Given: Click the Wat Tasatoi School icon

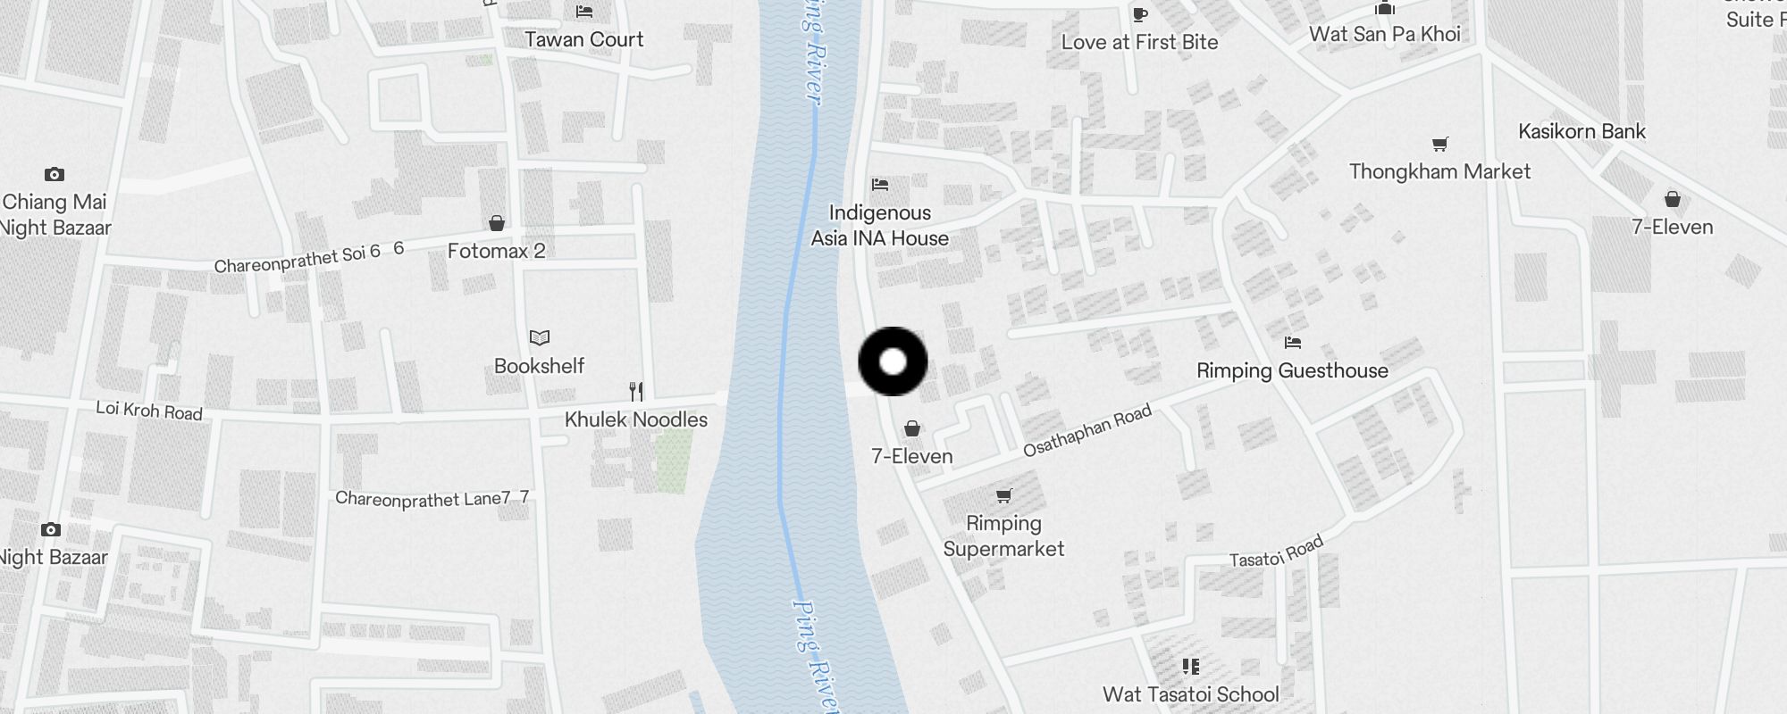Looking at the screenshot, I should pyautogui.click(x=1190, y=666).
